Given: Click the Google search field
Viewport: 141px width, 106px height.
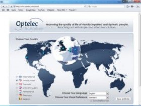Looking at the screenshot, I should 106,6.
